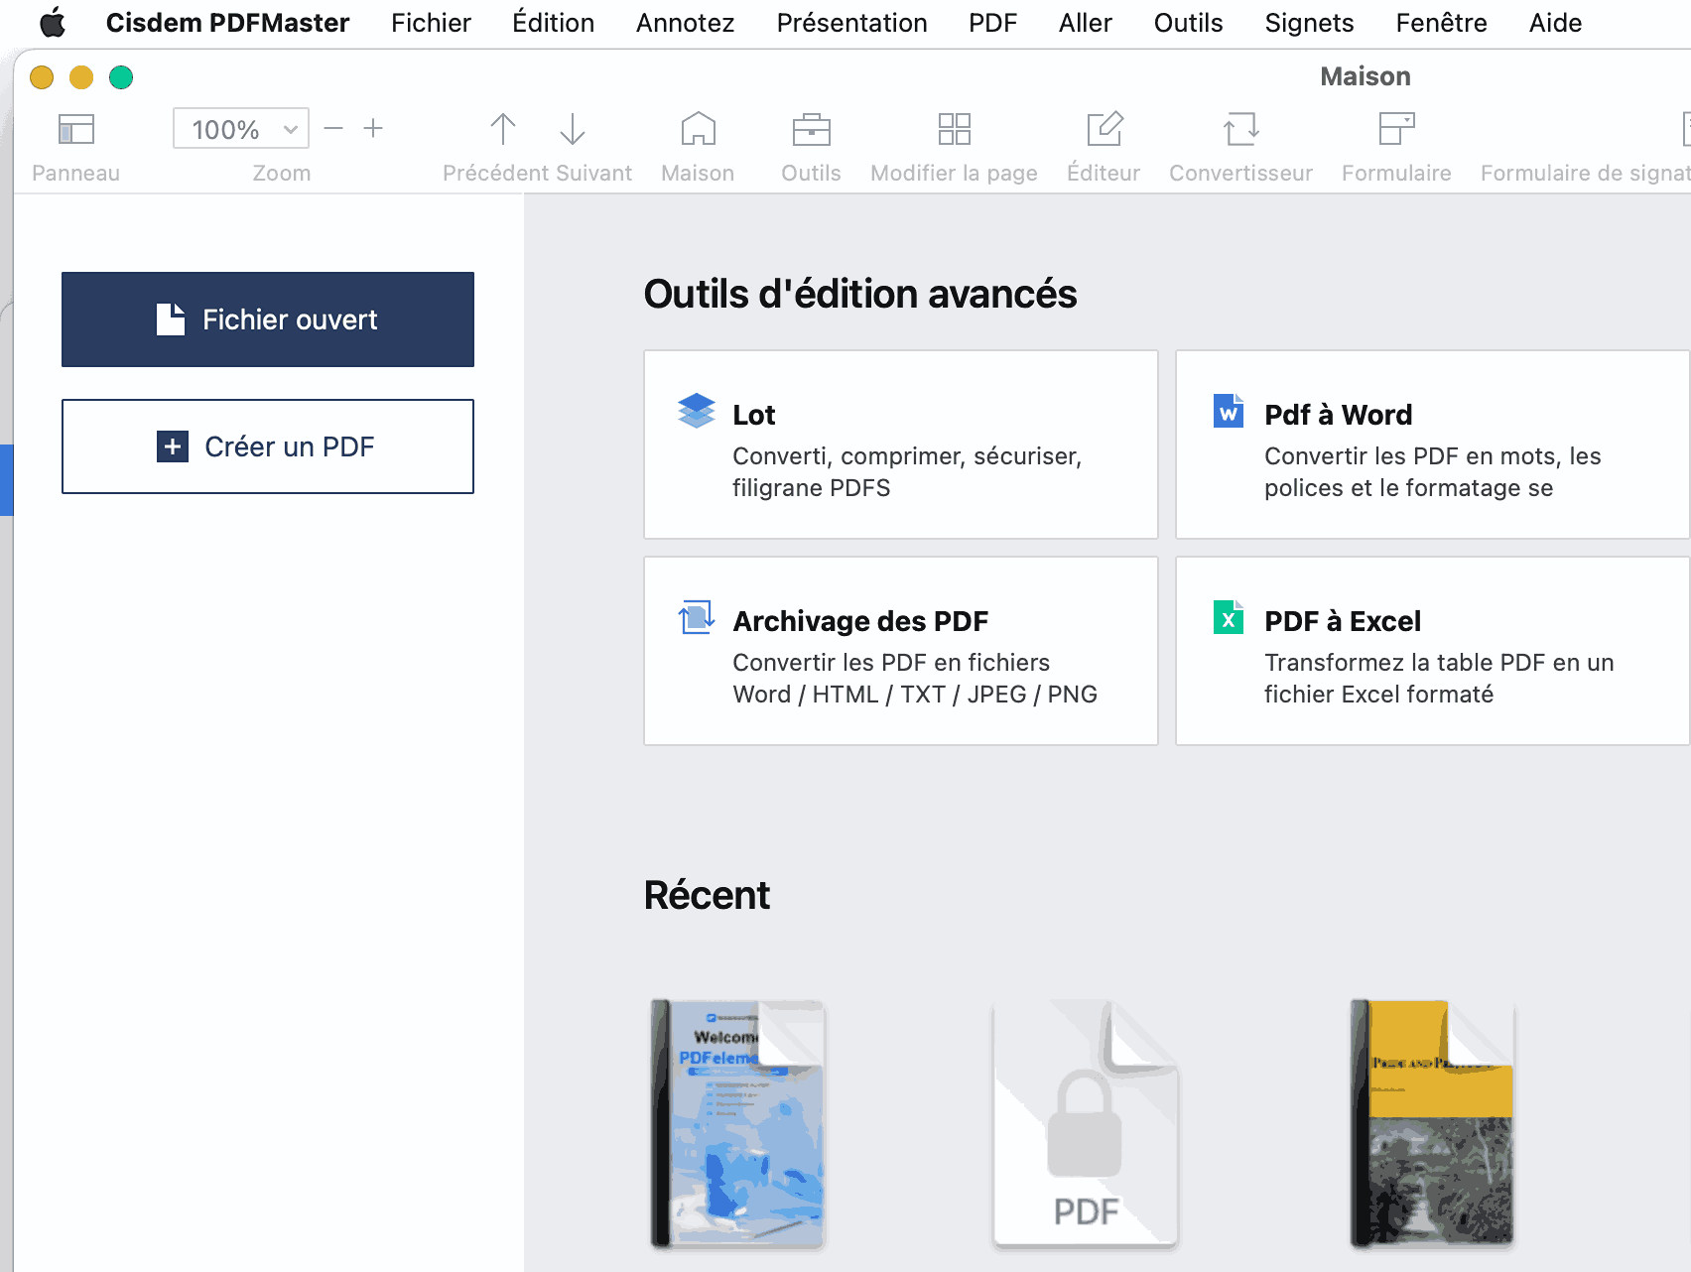This screenshot has height=1272, width=1691.
Task: Open the yellow-covered recent document thumbnail
Action: pos(1432,1123)
